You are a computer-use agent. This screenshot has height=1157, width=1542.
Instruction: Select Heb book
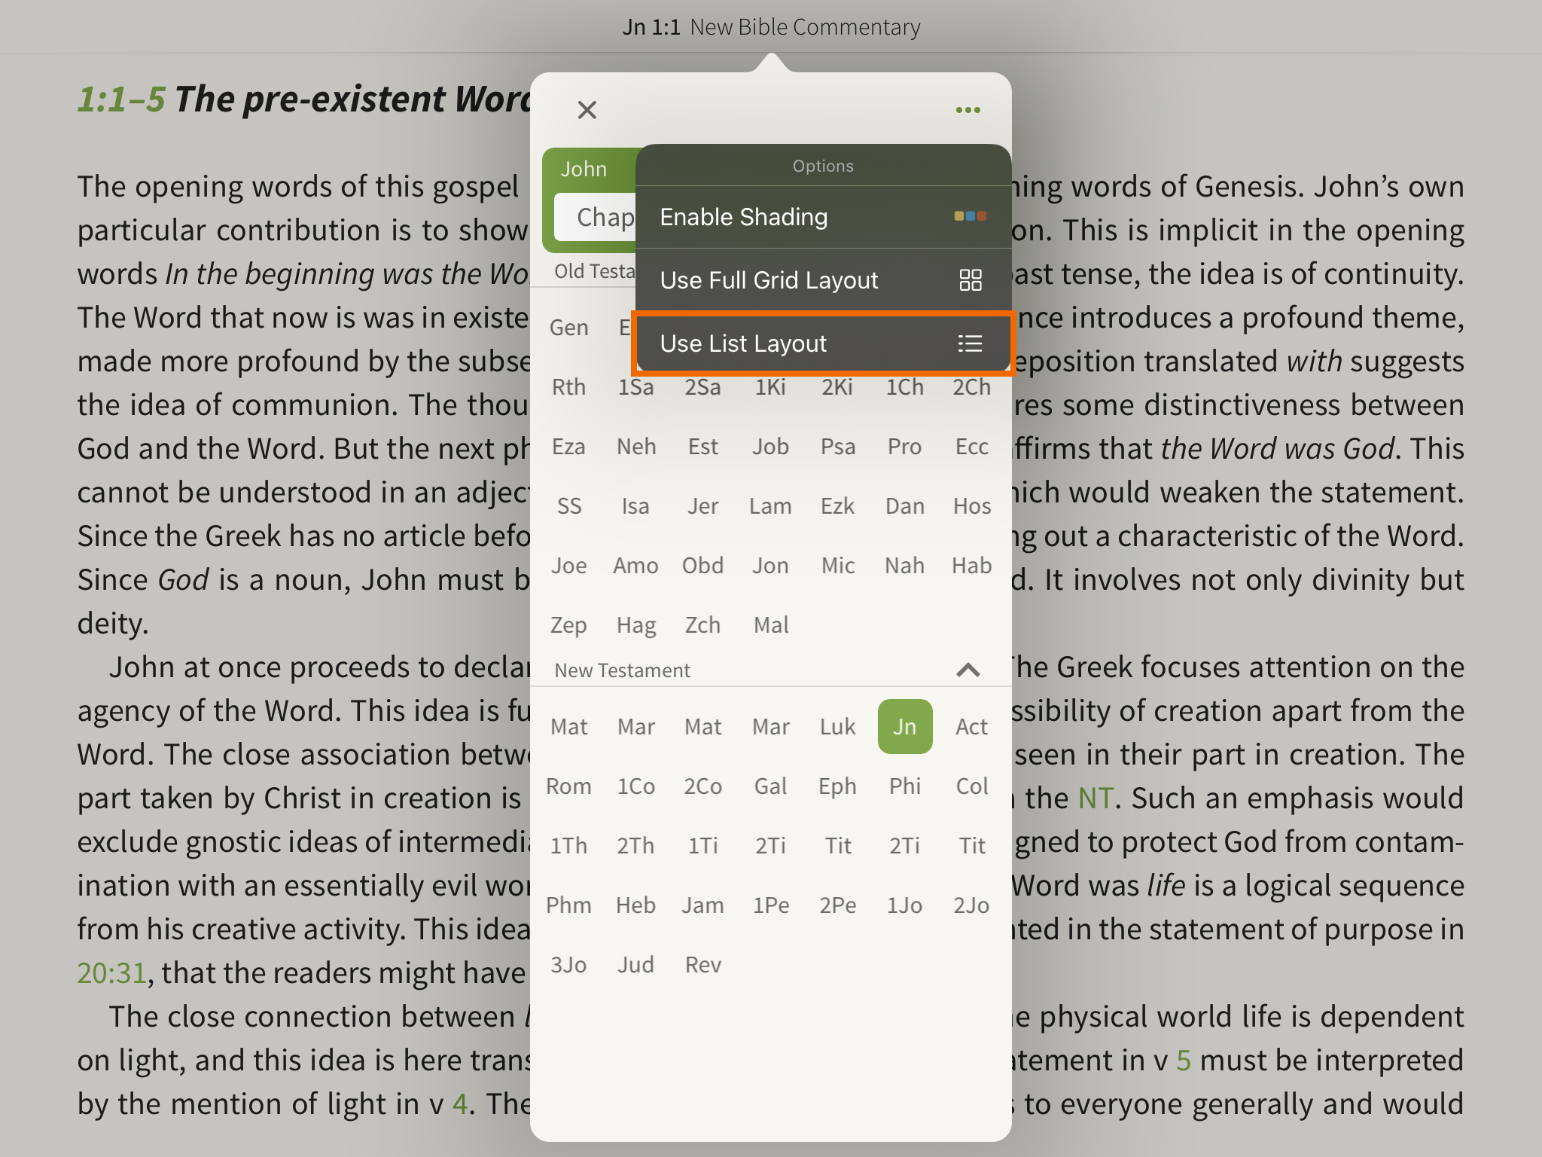point(635,905)
